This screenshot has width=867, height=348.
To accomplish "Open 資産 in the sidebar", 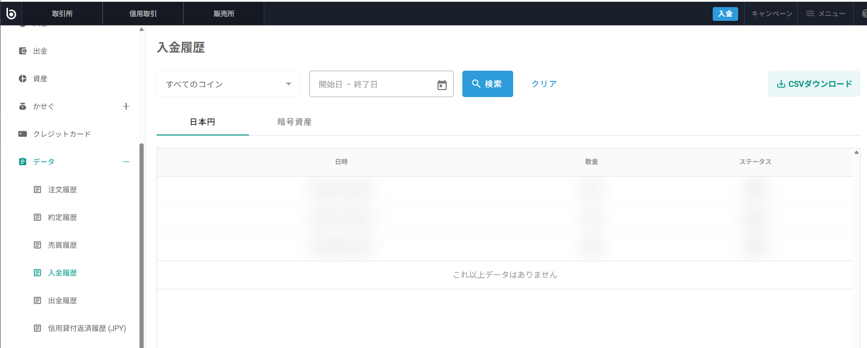I will 40,79.
